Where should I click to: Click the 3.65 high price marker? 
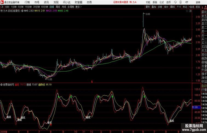pyautogui.click(x=148, y=14)
